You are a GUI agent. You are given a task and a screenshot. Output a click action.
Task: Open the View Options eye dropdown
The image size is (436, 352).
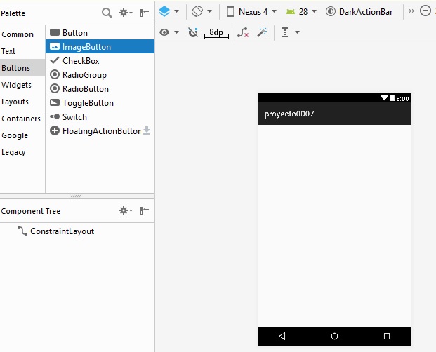point(169,32)
